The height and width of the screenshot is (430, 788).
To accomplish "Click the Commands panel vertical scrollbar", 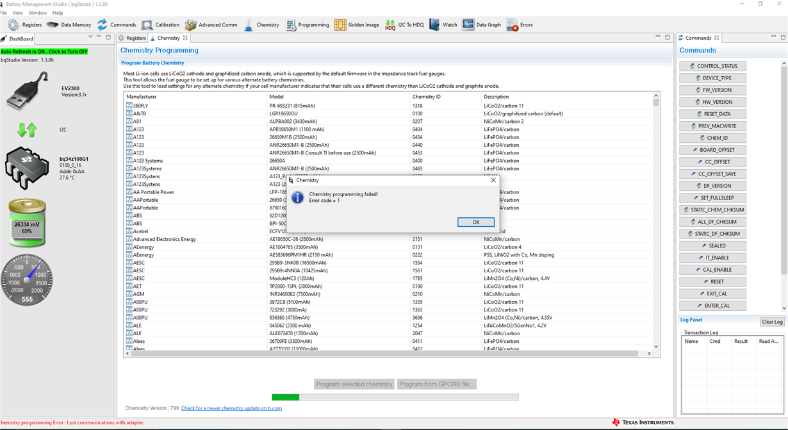I will click(x=784, y=186).
